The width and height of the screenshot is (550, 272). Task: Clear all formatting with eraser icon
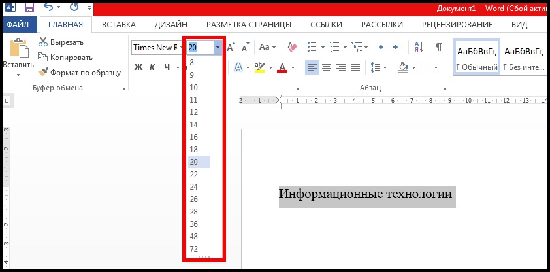[292, 47]
